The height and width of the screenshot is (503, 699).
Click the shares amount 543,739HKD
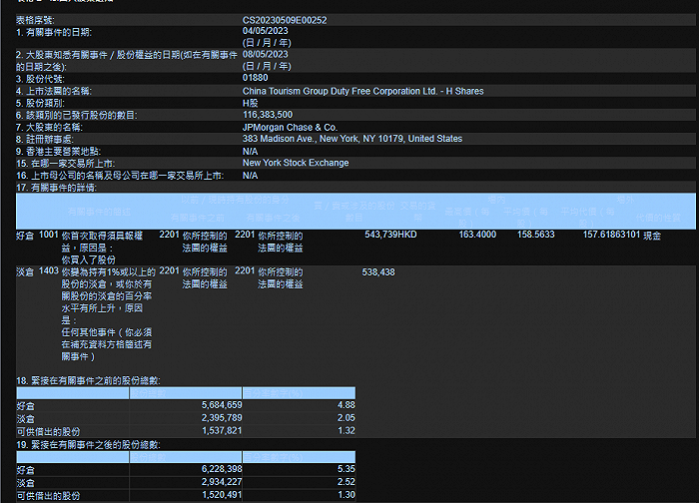point(390,235)
